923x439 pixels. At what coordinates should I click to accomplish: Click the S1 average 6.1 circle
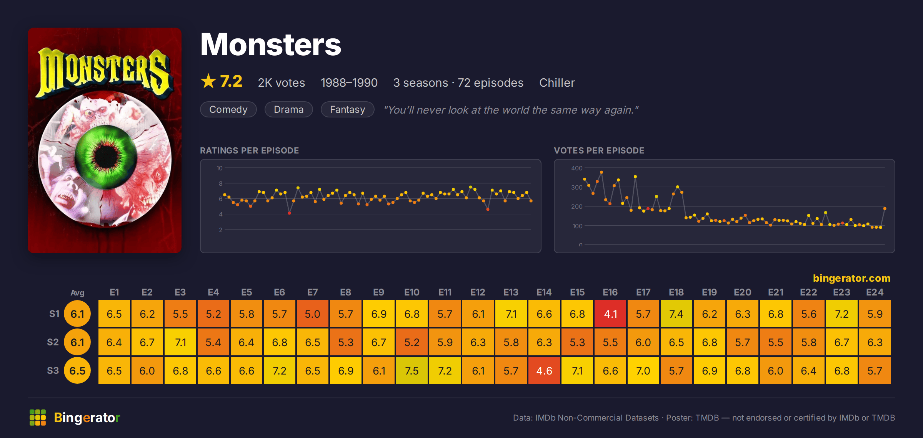(77, 314)
